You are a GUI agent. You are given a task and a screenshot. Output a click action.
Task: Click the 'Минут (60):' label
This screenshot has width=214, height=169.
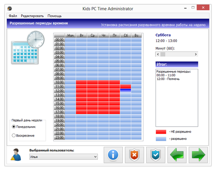click(165, 48)
